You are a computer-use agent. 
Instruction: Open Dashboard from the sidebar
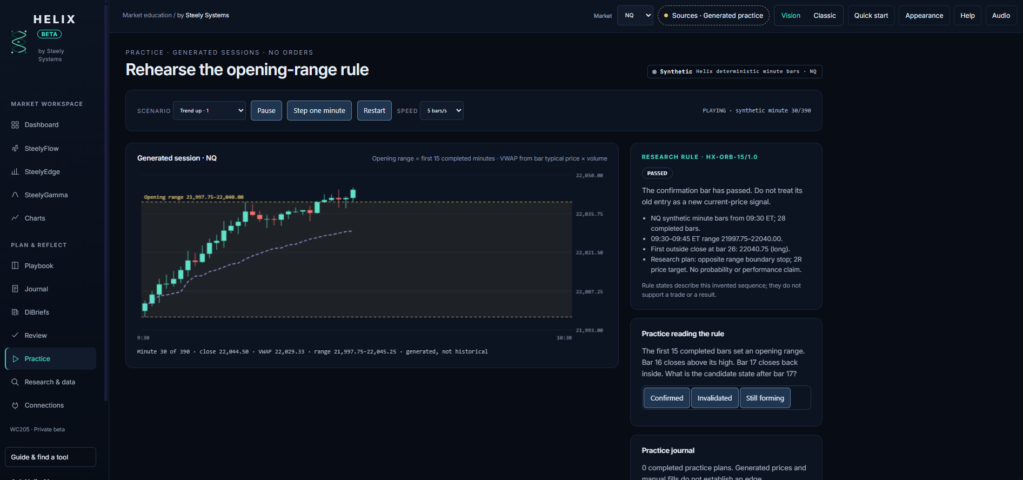(50, 125)
